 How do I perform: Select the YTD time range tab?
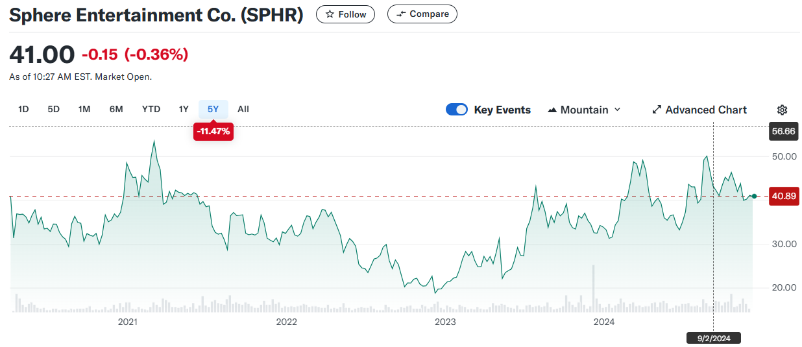point(151,109)
